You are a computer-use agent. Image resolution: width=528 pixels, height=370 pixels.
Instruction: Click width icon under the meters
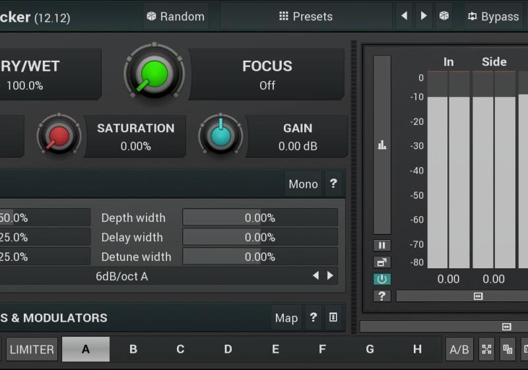(x=478, y=296)
